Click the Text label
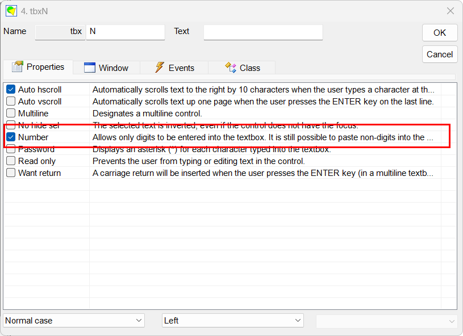This screenshot has height=336, width=463. tap(182, 31)
